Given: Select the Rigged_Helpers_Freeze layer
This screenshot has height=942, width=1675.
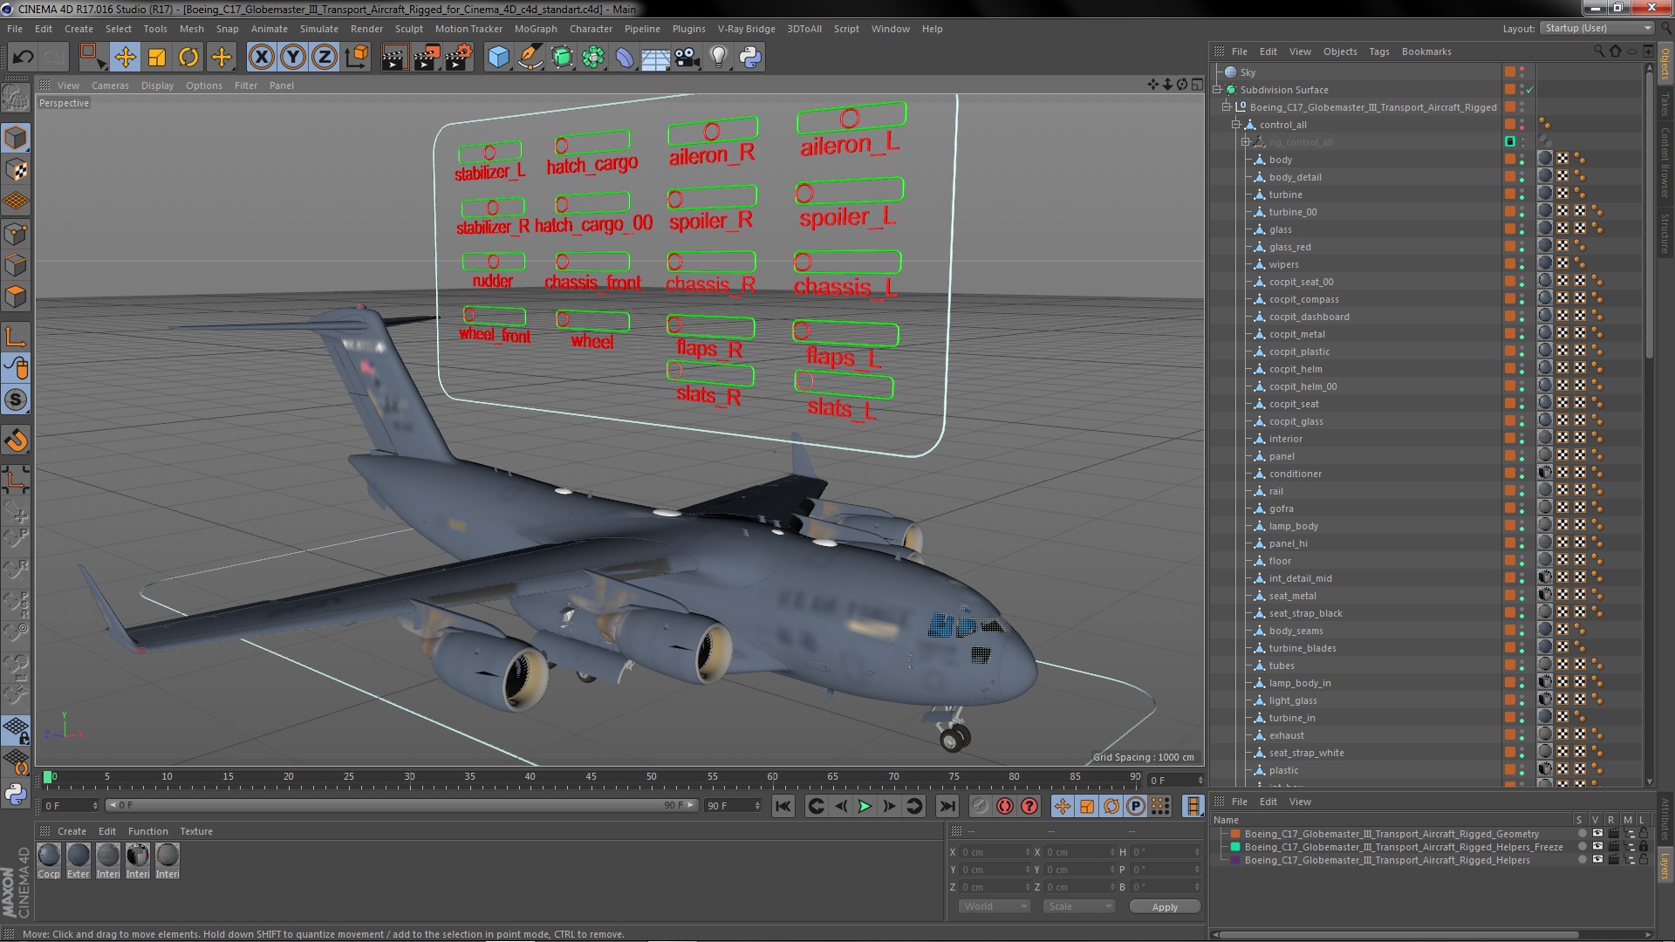Looking at the screenshot, I should click(1403, 847).
